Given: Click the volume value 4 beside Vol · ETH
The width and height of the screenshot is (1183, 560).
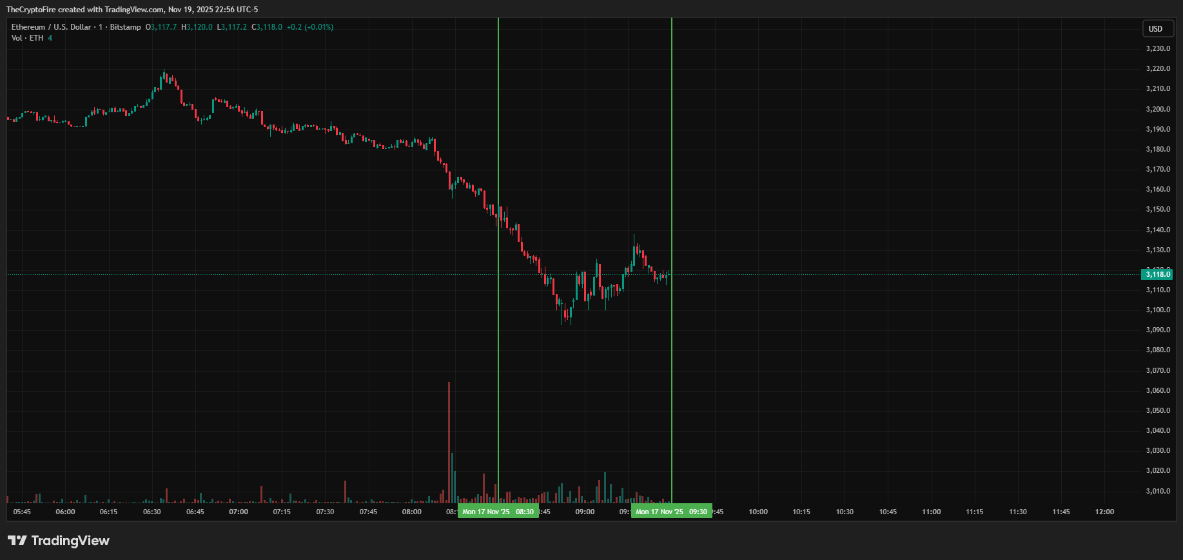Looking at the screenshot, I should click(x=50, y=38).
